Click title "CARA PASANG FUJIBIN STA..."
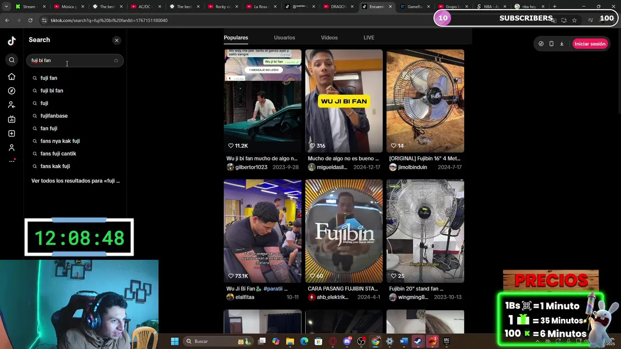 (343, 288)
